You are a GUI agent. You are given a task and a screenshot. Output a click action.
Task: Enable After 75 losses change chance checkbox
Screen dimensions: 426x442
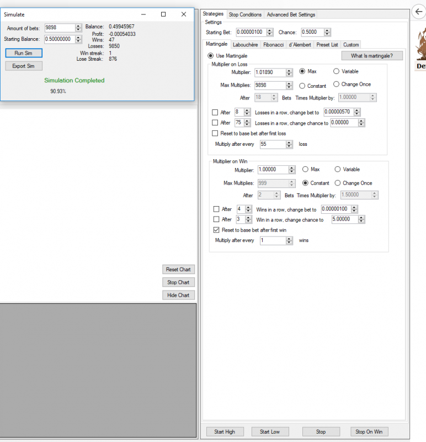point(215,123)
